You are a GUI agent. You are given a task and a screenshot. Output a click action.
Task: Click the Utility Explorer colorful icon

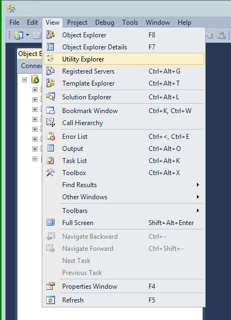click(51, 59)
